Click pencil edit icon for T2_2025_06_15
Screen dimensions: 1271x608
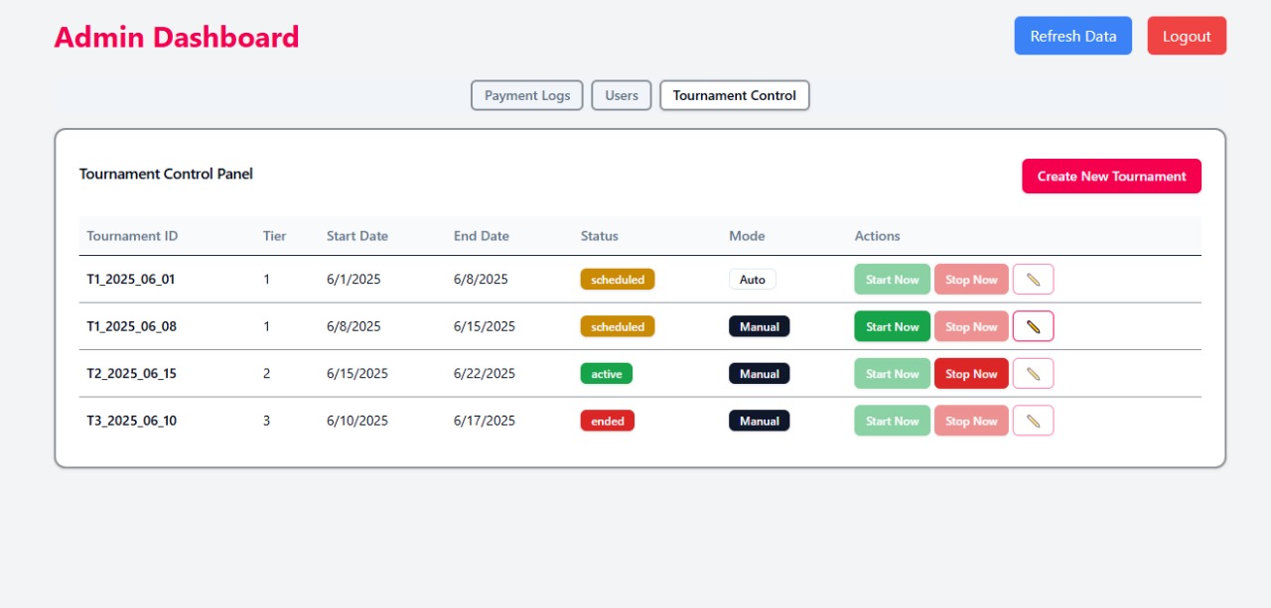(1033, 374)
